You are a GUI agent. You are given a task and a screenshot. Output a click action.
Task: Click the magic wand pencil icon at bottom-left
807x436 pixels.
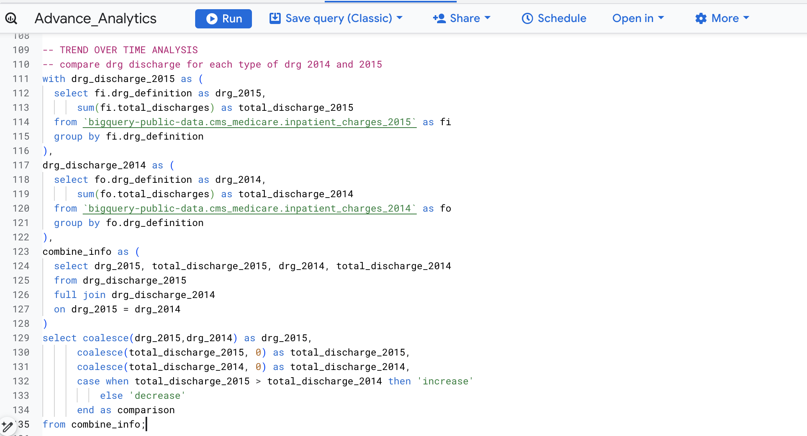tap(7, 426)
